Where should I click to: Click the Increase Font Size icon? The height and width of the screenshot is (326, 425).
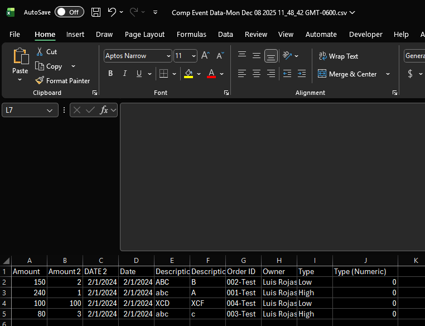point(205,56)
